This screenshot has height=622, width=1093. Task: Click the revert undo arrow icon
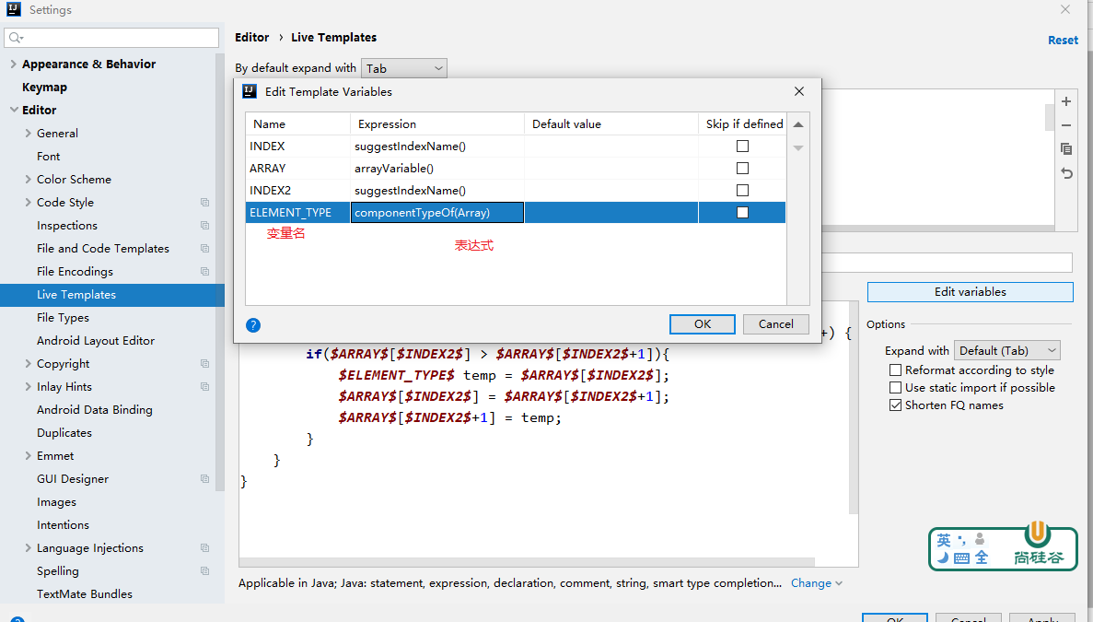click(x=1066, y=172)
